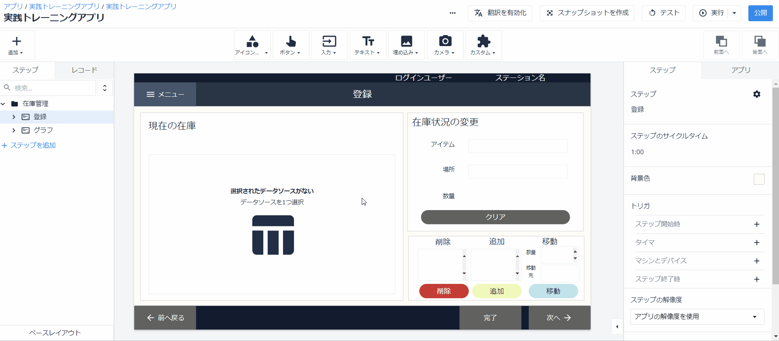Open the 背景色 color swatch

point(759,179)
